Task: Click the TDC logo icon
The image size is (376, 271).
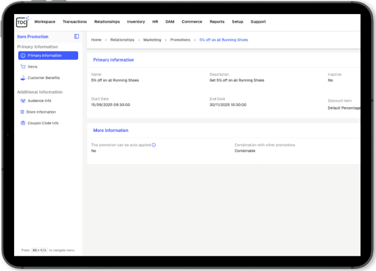Action: pyautogui.click(x=22, y=22)
